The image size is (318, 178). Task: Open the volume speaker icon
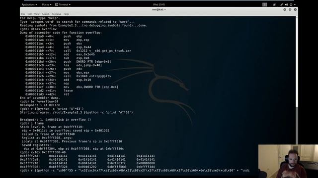(x=286, y=4)
